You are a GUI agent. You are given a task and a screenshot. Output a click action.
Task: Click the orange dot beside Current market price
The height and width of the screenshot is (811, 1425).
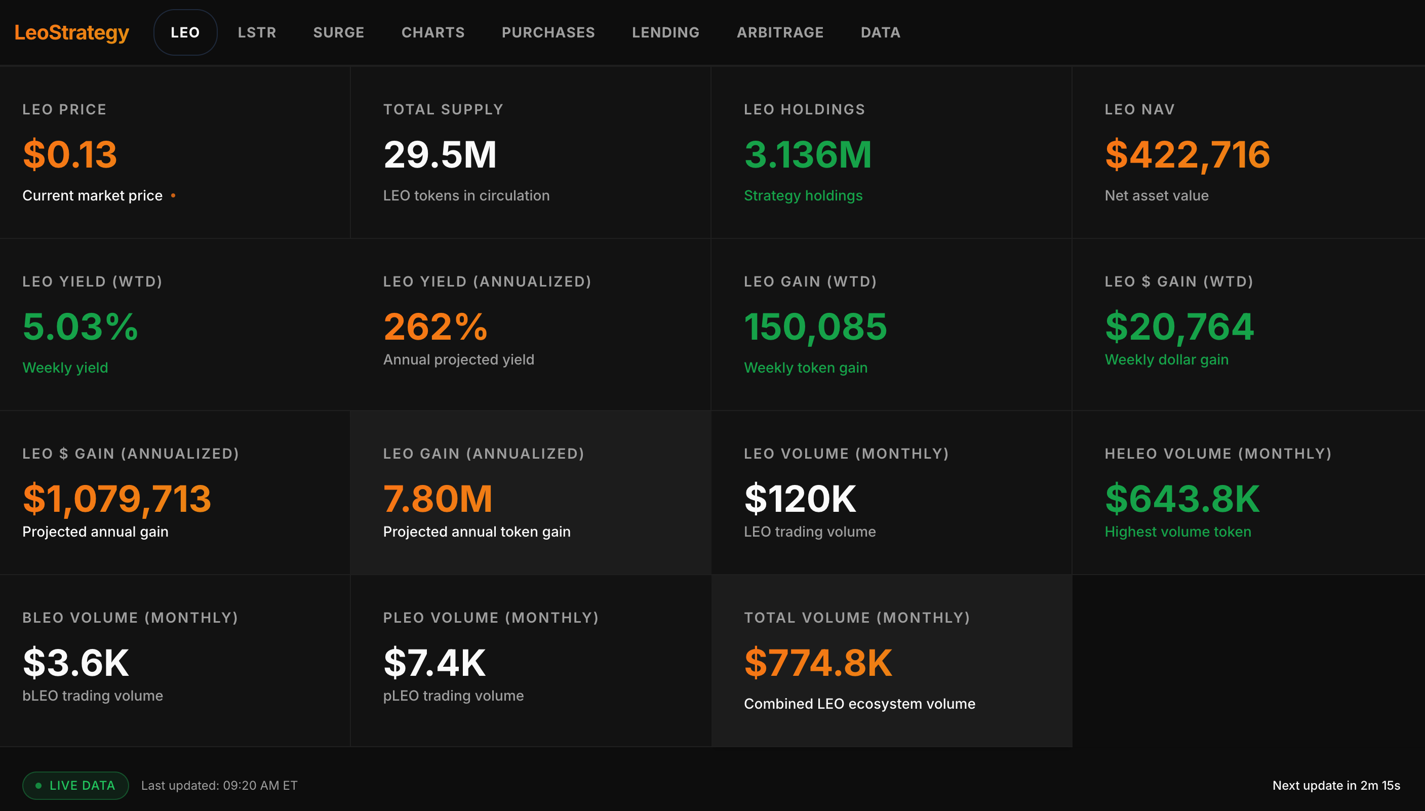click(x=173, y=195)
